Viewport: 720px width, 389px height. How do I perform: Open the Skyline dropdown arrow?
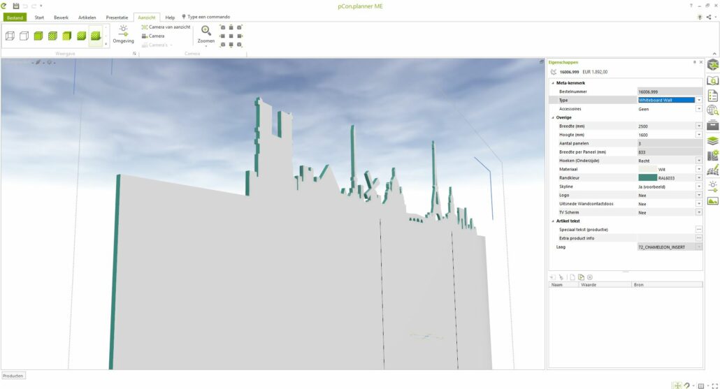(x=698, y=186)
